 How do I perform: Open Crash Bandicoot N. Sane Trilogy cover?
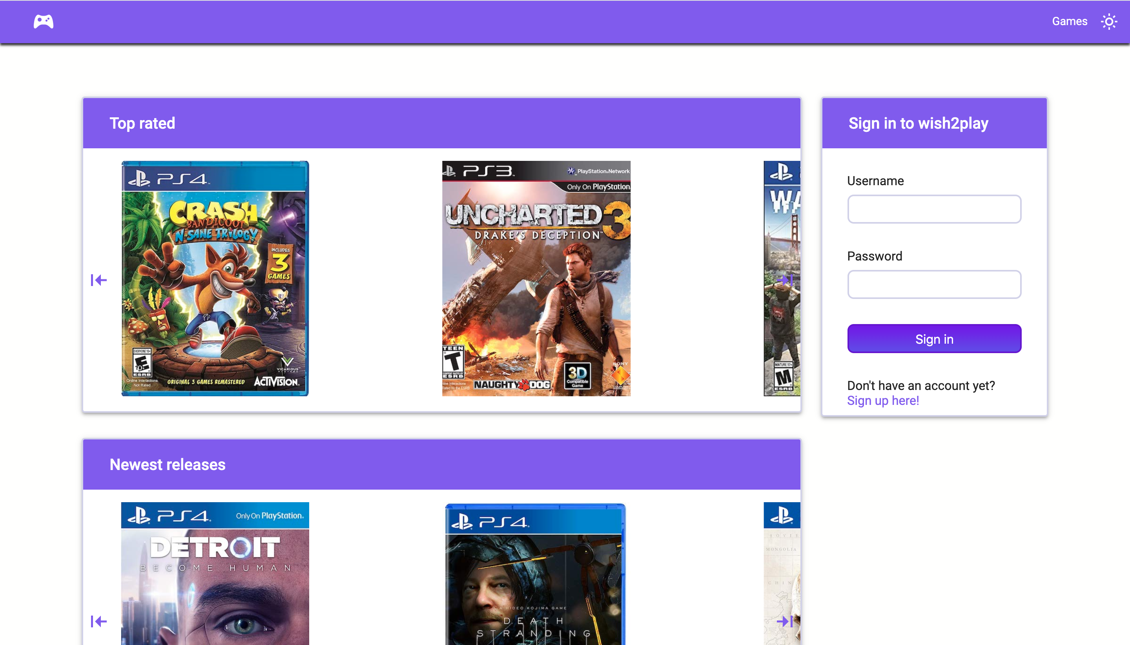pyautogui.click(x=215, y=278)
